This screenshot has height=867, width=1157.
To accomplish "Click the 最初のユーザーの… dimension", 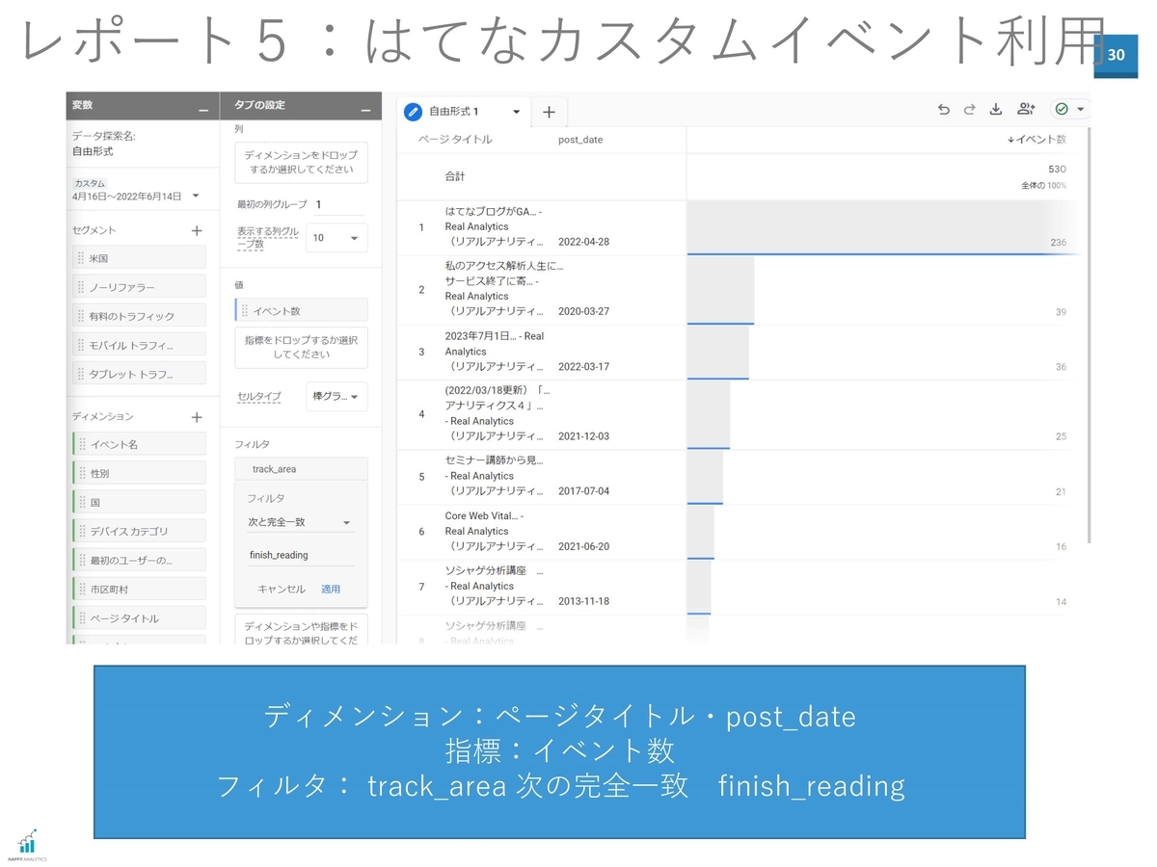I will point(139,560).
